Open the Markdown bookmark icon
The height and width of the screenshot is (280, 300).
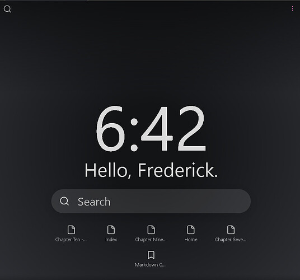151,255
